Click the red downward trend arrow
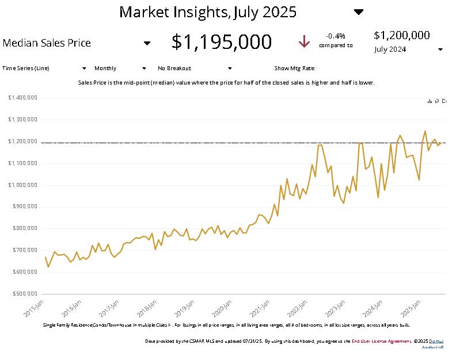This screenshot has width=456, height=352. [x=304, y=41]
